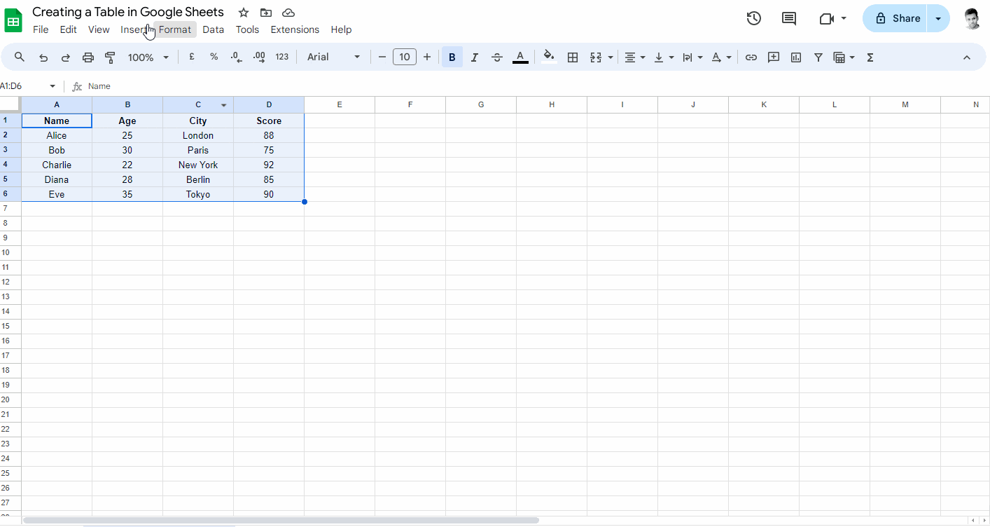The width and height of the screenshot is (990, 527).
Task: Open the City column header dropdown
Action: click(x=223, y=104)
